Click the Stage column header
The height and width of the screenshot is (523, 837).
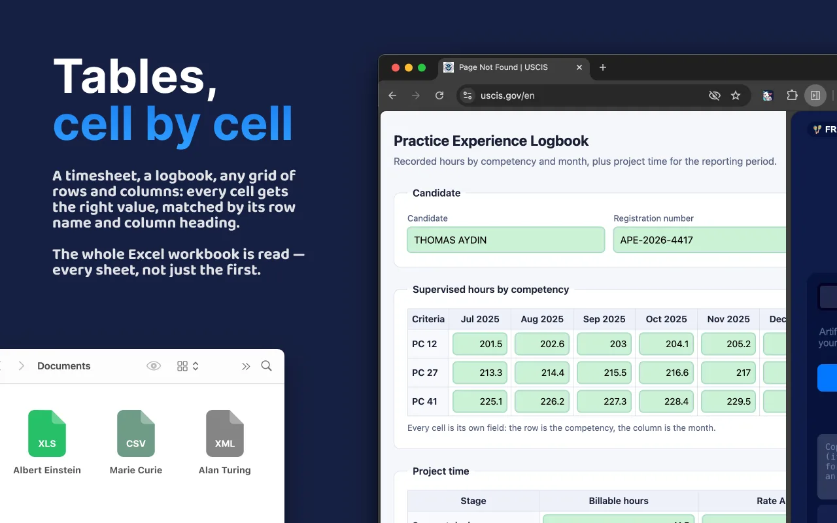[473, 501]
